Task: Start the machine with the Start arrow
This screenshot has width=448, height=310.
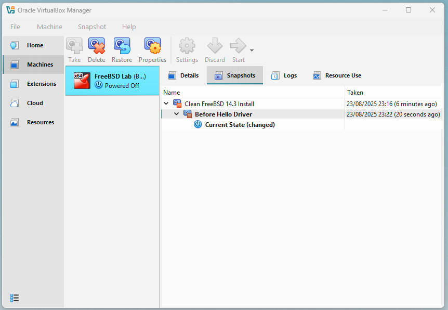Action: coord(238,46)
